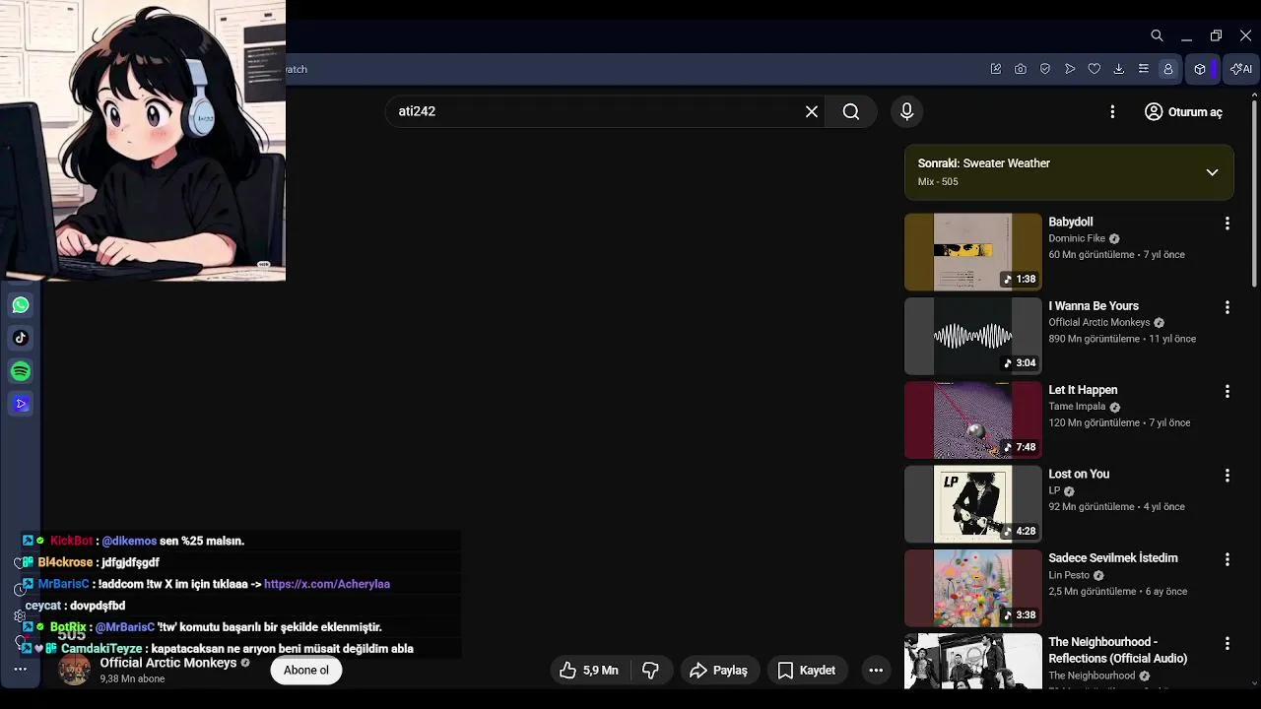Viewport: 1261px width, 709px height.
Task: Open the browser profile icon
Action: [1167, 69]
